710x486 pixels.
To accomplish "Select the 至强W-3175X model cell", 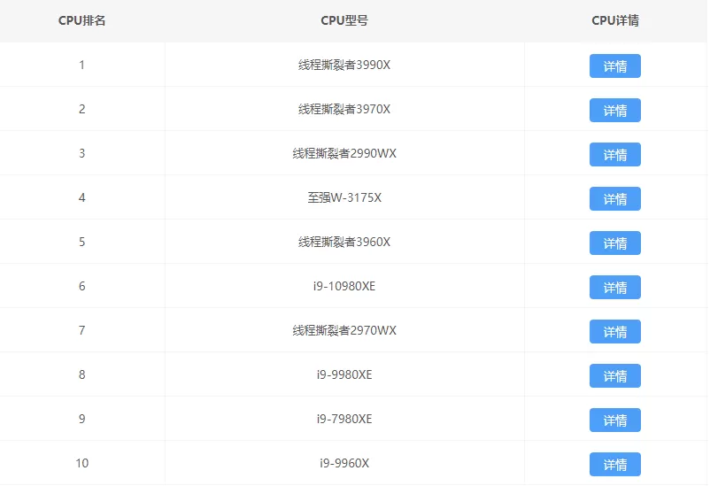I will pyautogui.click(x=344, y=197).
